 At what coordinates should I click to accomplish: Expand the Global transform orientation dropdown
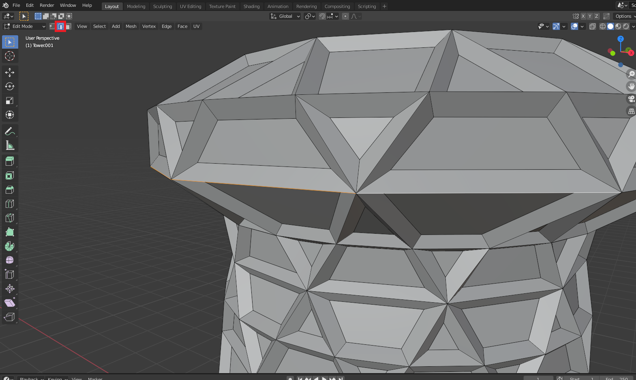[x=285, y=16]
